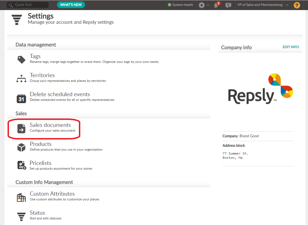Click 'Define products that you use' description
The image size is (308, 225).
point(66,150)
